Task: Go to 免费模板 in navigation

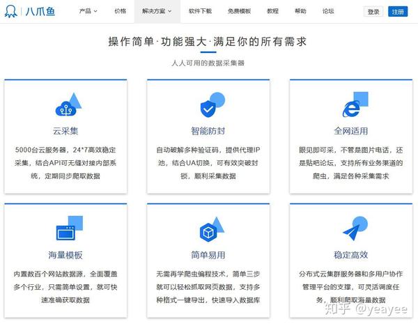Action: coord(239,11)
